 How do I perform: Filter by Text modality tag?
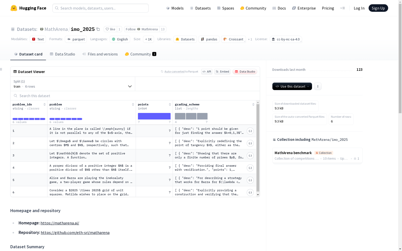tap(38, 39)
